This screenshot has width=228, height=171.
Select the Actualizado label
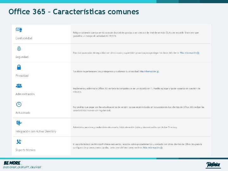click(x=23, y=113)
